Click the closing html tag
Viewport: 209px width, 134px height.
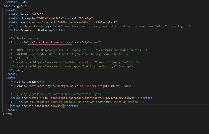click(8, 114)
